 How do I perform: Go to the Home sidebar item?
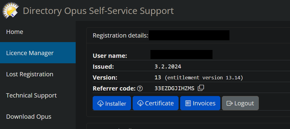tap(38, 32)
